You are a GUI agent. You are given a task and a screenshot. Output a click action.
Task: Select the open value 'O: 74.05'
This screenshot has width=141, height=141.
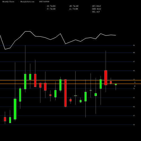[51, 6]
